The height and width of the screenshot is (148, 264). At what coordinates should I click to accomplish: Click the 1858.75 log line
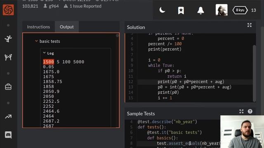(52, 81)
